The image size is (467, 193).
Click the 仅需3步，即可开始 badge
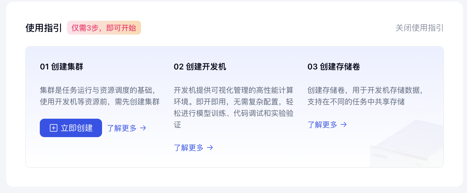pos(104,28)
